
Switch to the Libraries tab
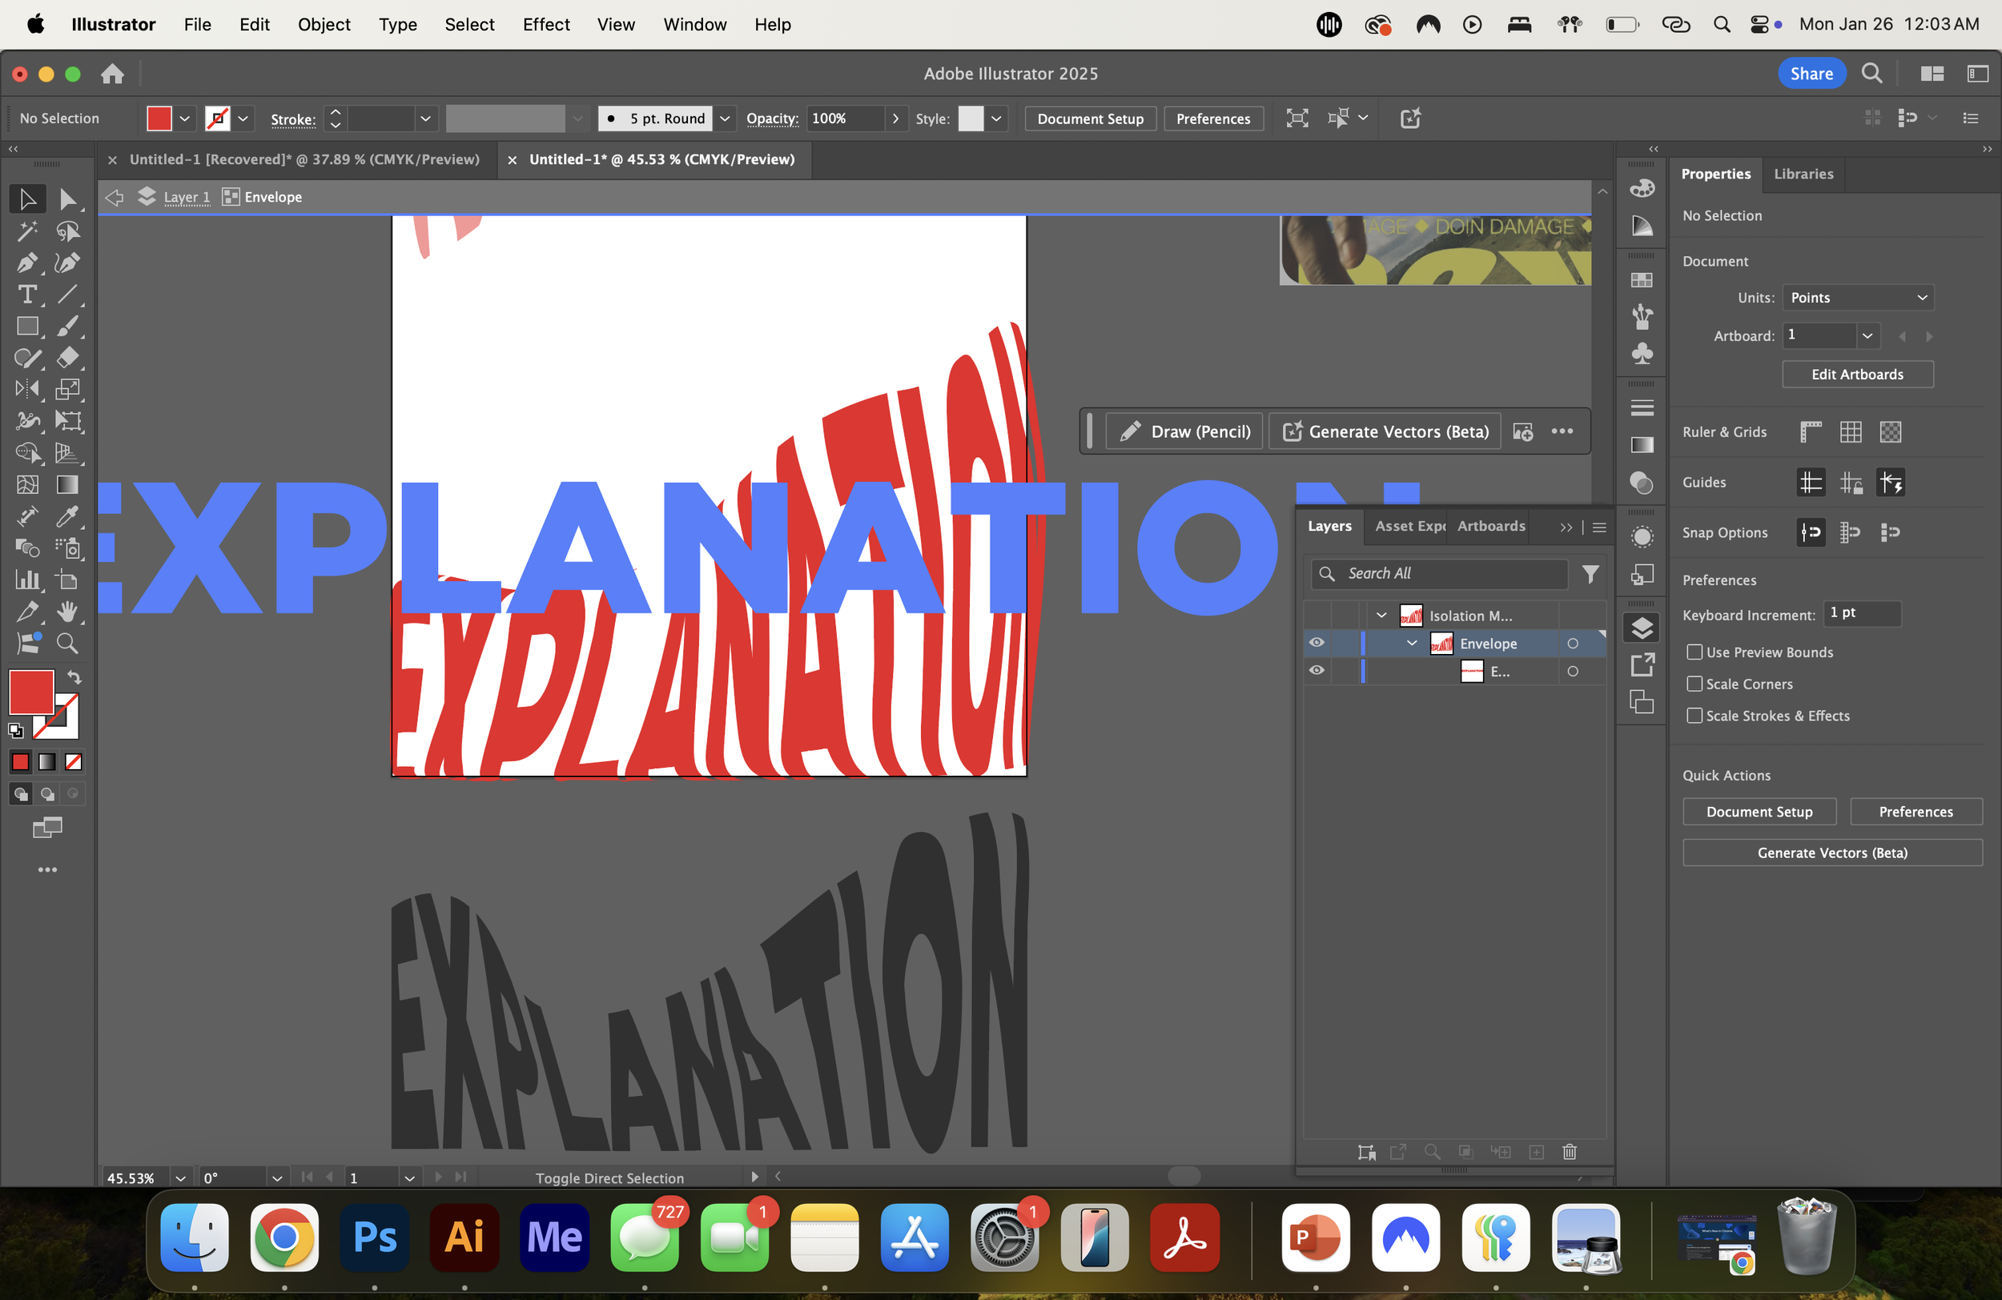click(x=1803, y=174)
